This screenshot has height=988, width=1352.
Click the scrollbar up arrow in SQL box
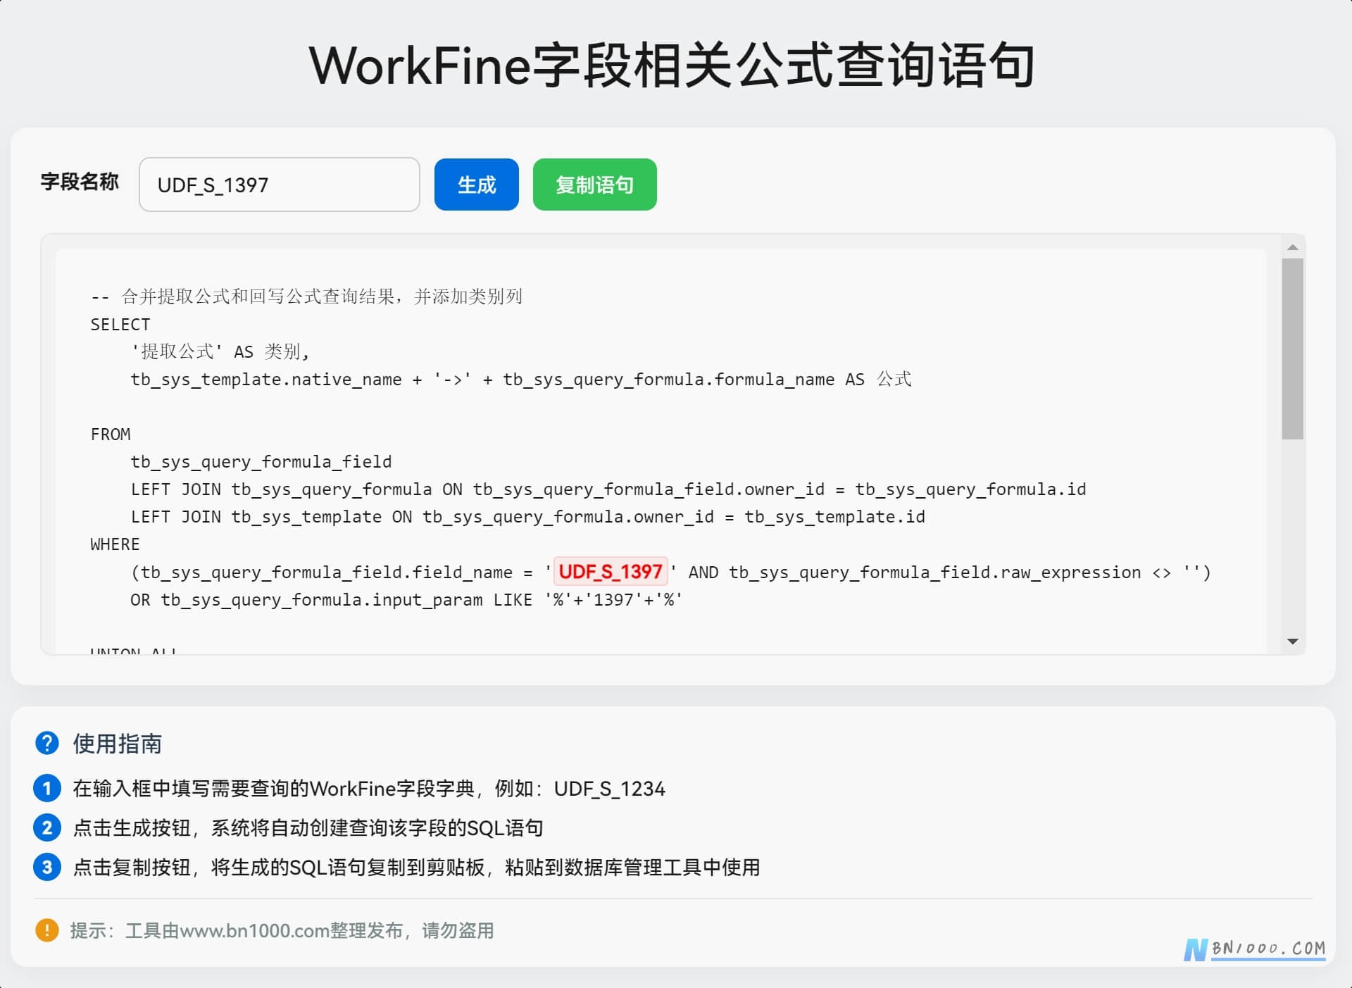point(1293,247)
